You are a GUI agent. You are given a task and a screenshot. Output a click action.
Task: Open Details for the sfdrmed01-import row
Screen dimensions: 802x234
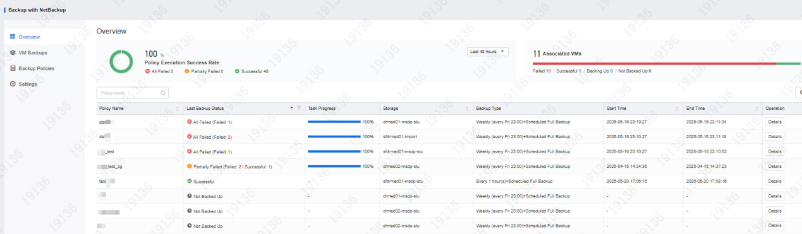coord(775,137)
